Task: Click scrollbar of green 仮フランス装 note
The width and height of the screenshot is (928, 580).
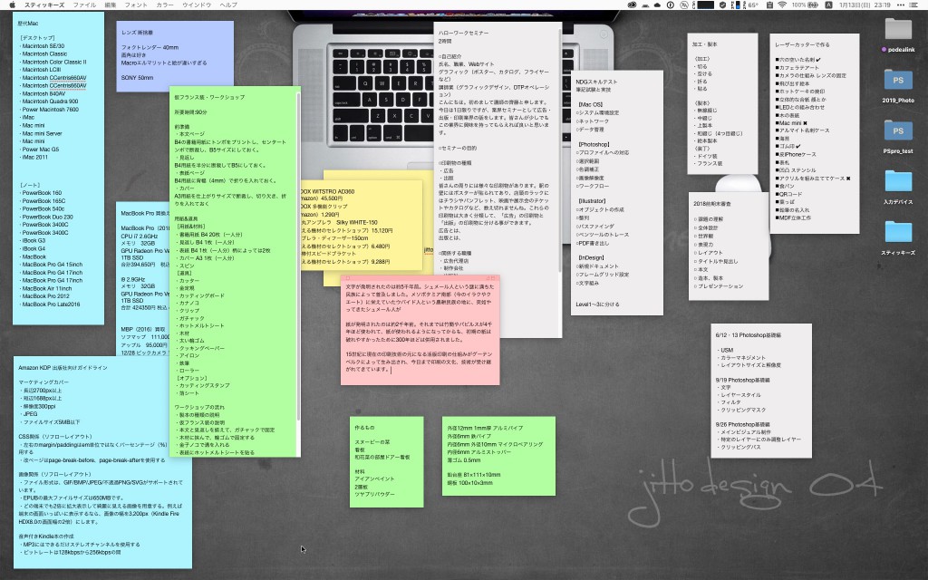Action: [x=297, y=255]
